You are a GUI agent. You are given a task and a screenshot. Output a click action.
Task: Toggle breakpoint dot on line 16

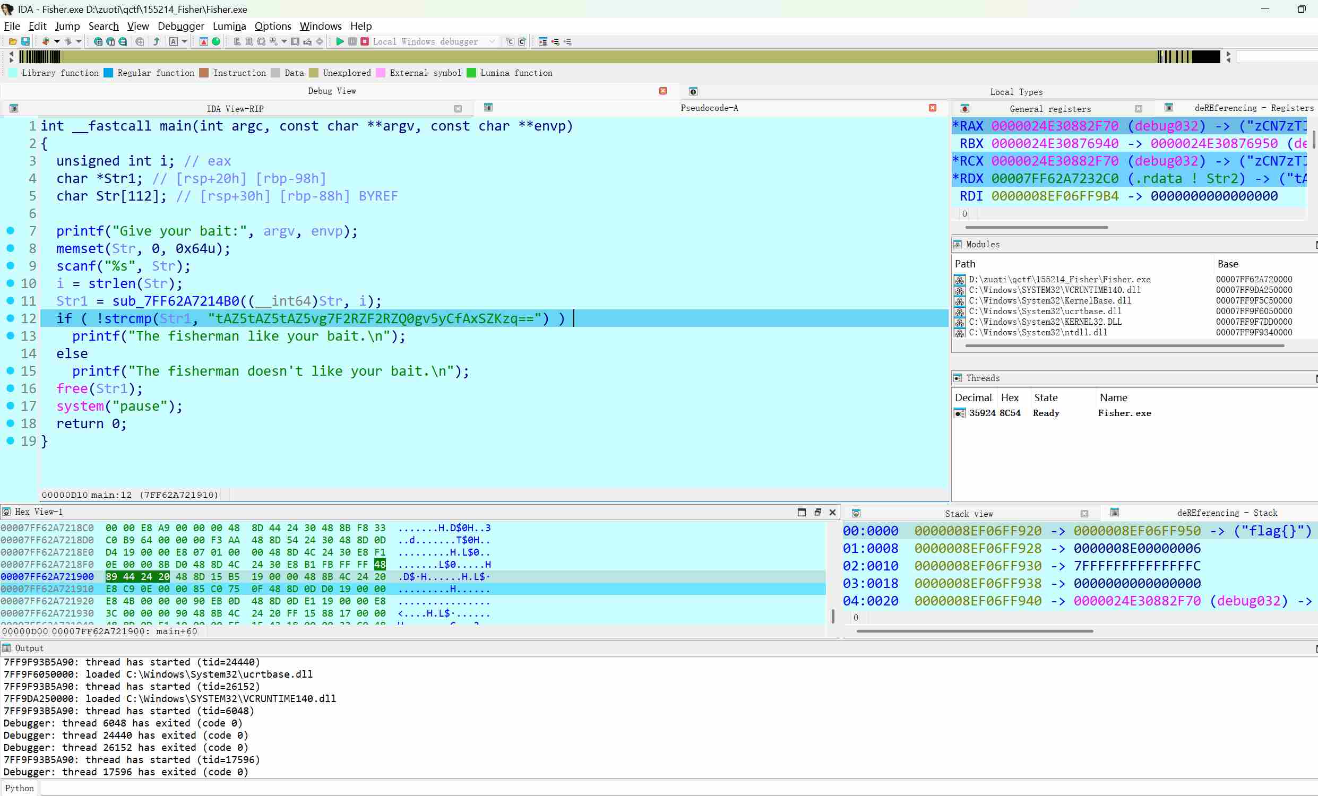pyautogui.click(x=10, y=388)
